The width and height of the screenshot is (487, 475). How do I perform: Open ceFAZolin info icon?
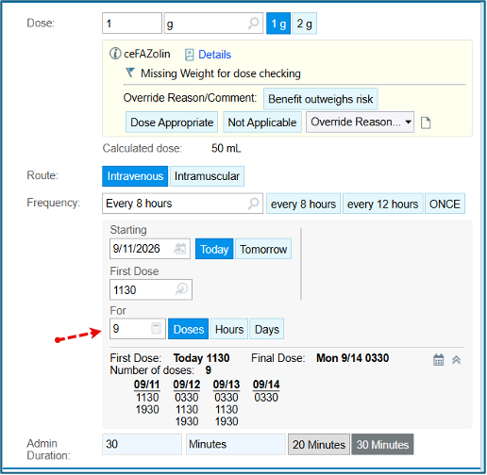pos(115,54)
